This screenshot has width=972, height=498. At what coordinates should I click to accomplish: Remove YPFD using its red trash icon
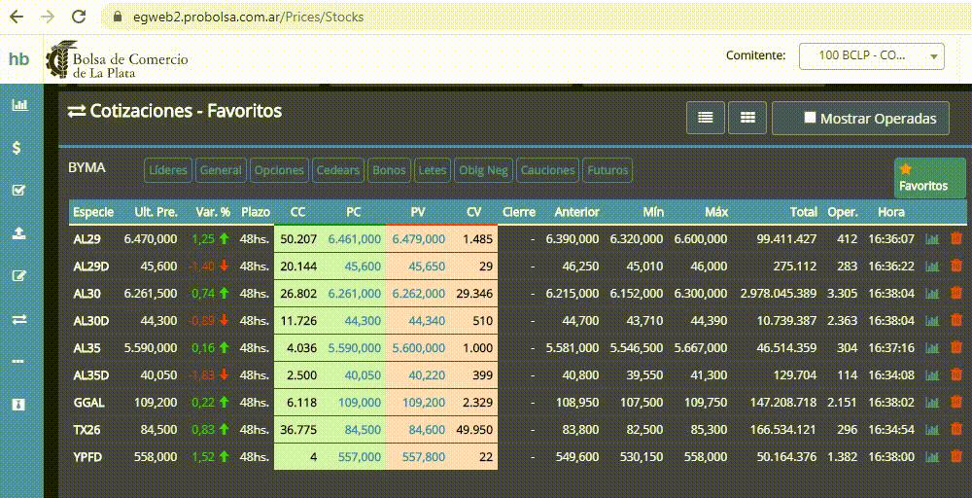(x=955, y=456)
